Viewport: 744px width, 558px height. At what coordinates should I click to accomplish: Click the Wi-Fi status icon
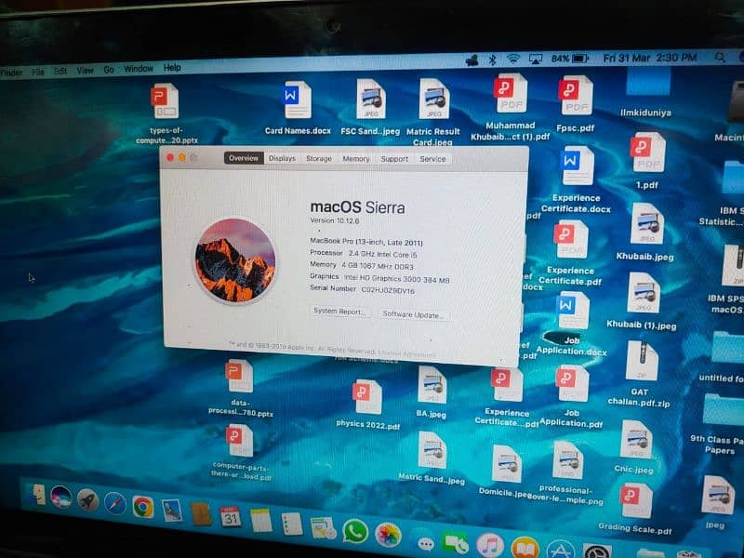coord(512,59)
